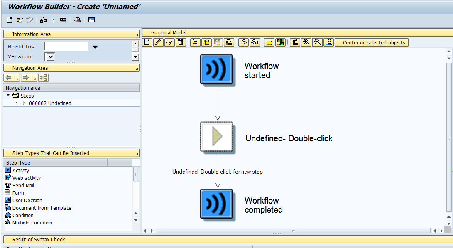Copy the block with the copy icon
The image size is (453, 248).
tap(206, 42)
